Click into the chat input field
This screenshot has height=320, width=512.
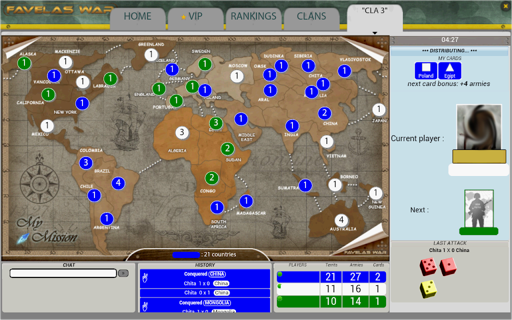pos(63,273)
